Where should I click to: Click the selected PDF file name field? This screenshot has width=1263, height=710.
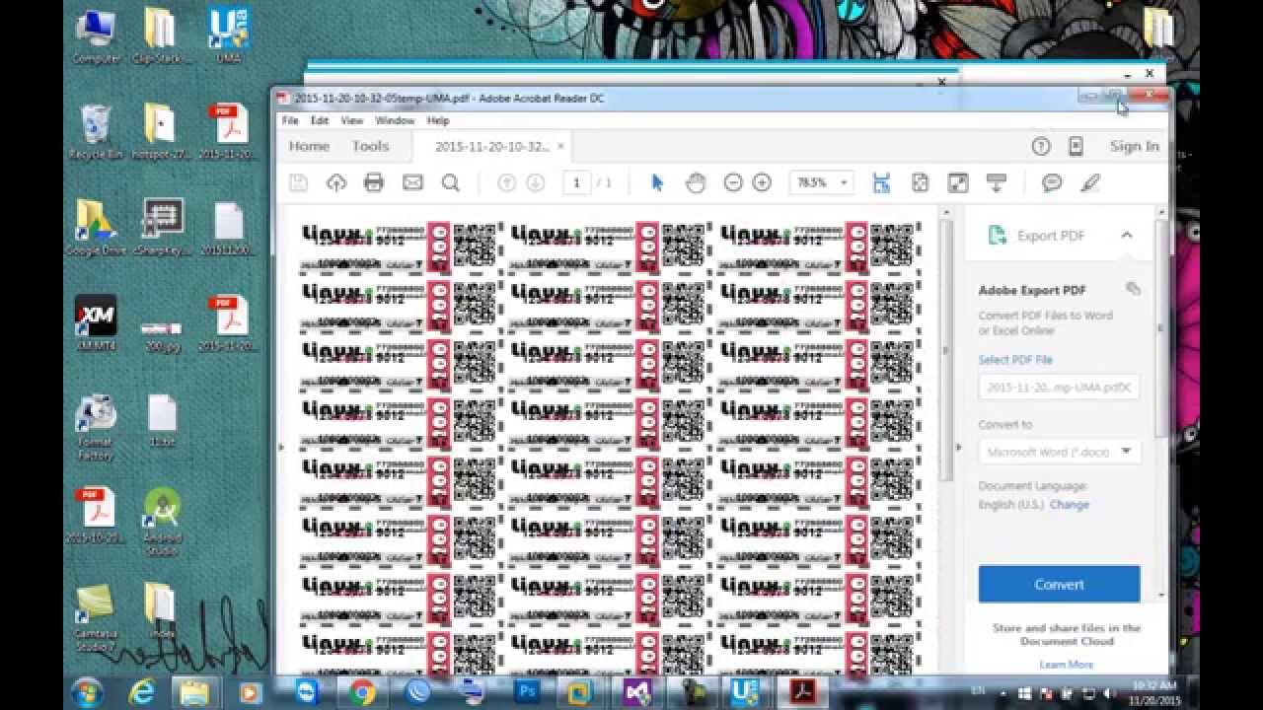pos(1059,388)
